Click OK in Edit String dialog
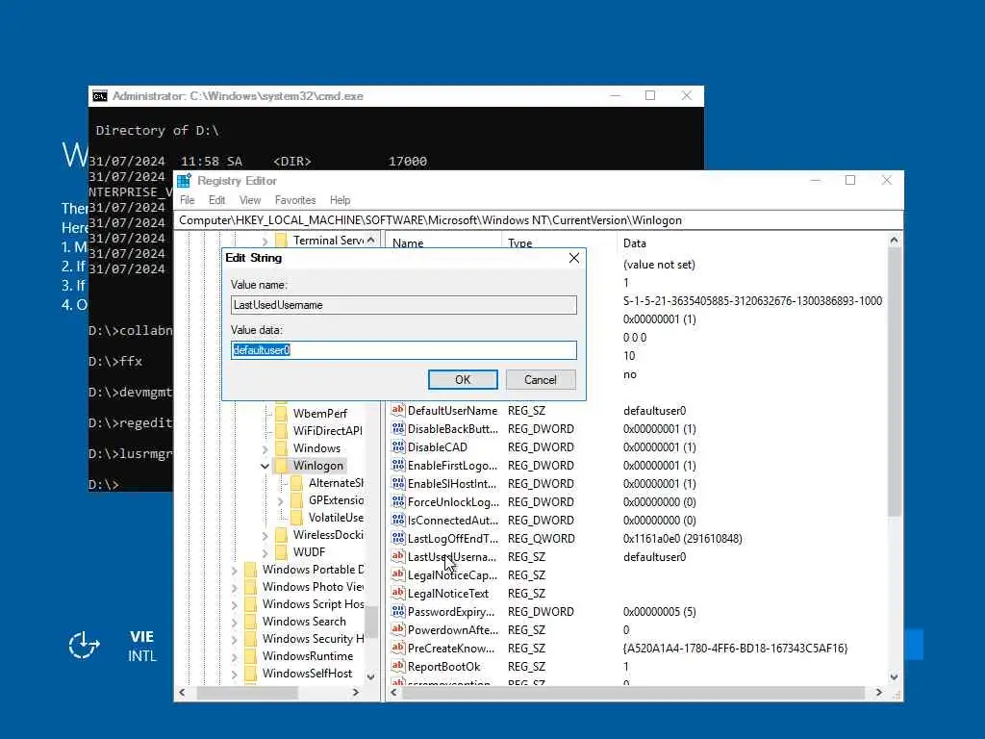This screenshot has height=739, width=985. 463,379
